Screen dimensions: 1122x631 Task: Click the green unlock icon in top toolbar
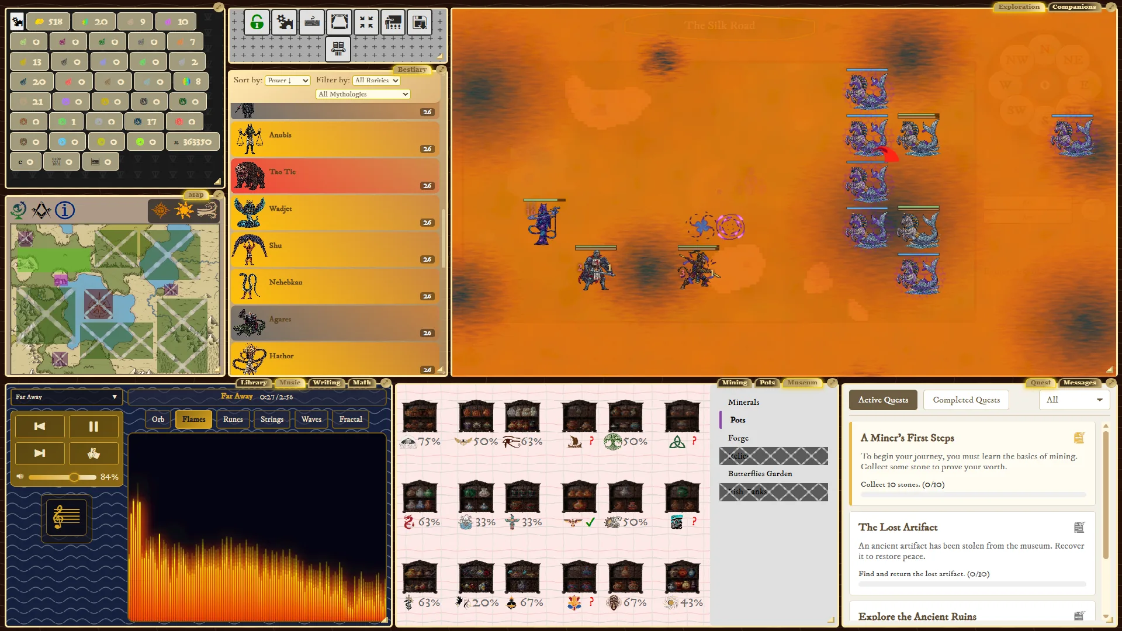pos(257,22)
